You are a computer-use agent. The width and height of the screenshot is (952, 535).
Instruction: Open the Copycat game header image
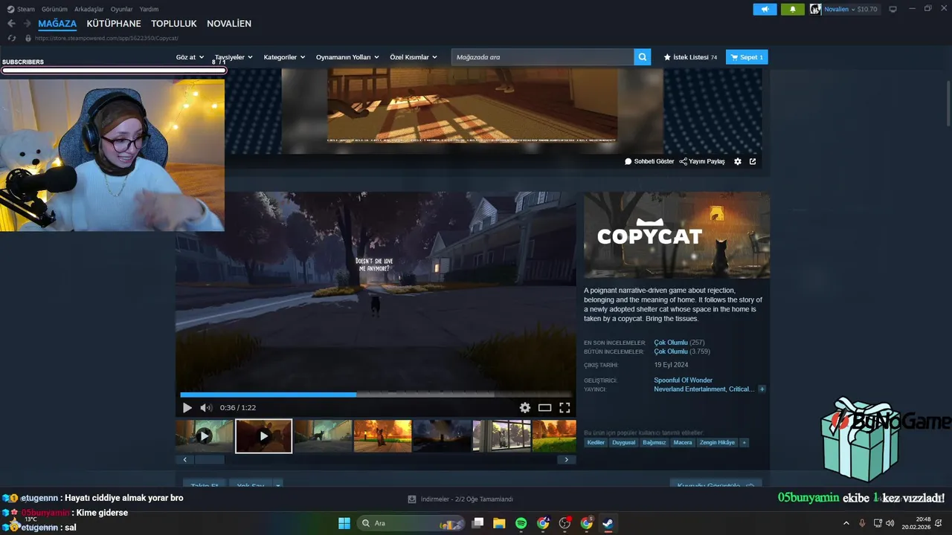tap(677, 236)
